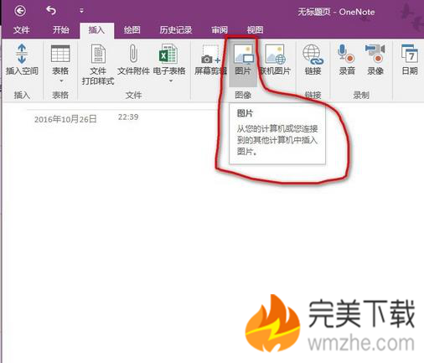Click the Back arrow icon in title bar
This screenshot has height=363, width=424.
coord(20,11)
